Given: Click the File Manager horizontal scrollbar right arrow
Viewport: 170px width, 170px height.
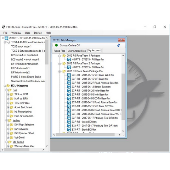Looking at the screenshot, I should [119, 135].
